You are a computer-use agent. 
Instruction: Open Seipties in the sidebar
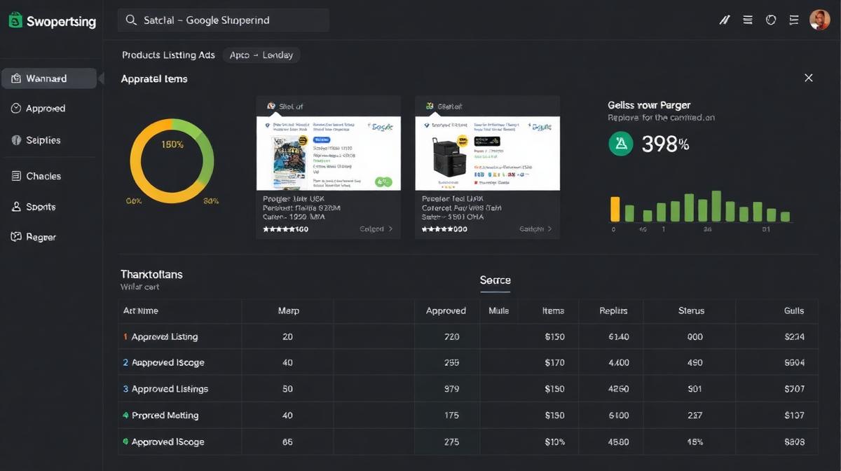coord(43,140)
